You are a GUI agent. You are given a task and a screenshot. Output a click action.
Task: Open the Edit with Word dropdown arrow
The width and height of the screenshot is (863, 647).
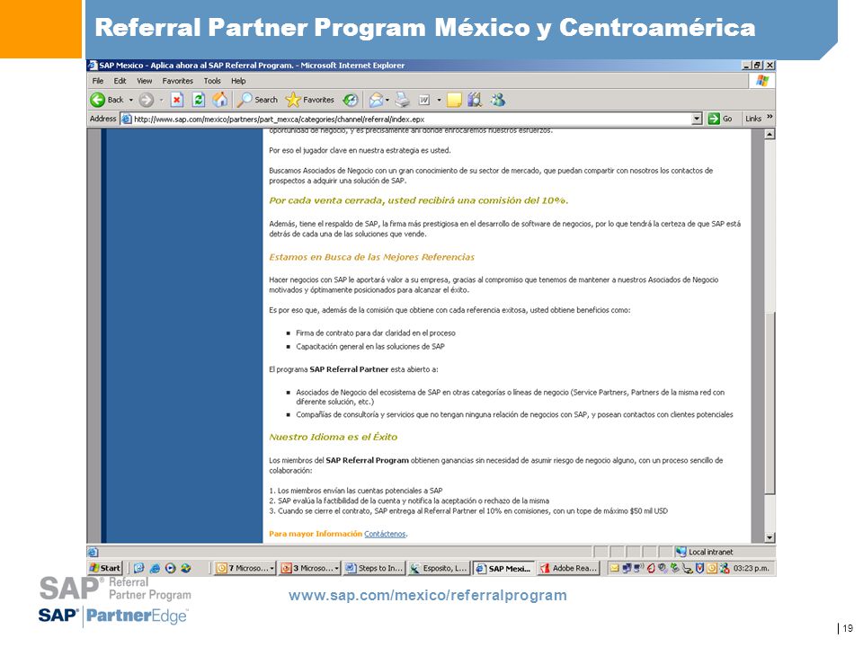point(439,100)
